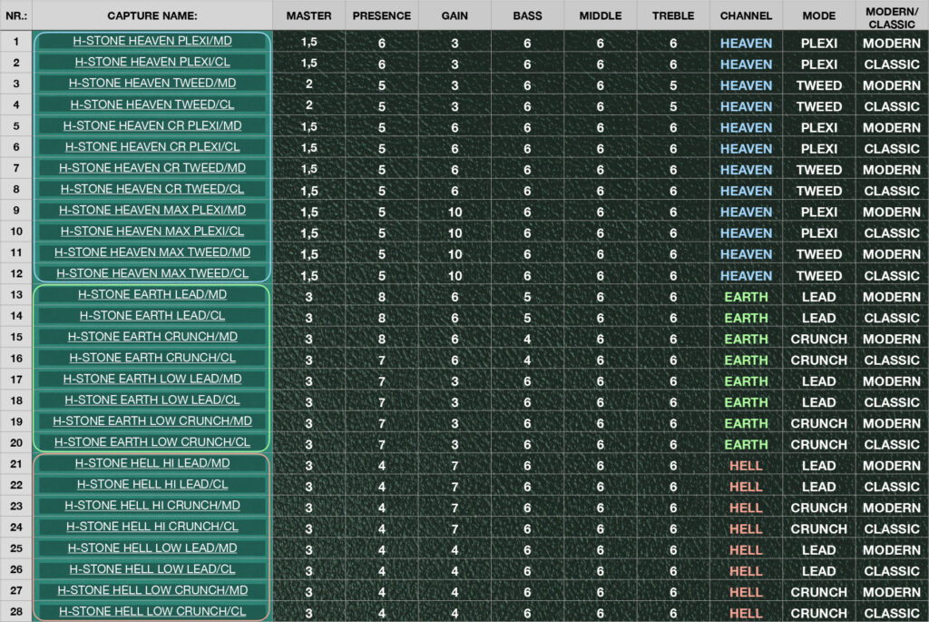The height and width of the screenshot is (622, 929).
Task: Click the MODERN/CLASSIC column header
Action: tap(891, 15)
